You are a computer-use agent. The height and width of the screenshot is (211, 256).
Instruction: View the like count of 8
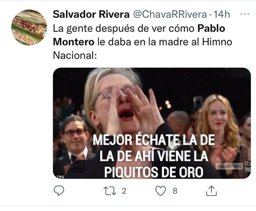[x=175, y=191]
